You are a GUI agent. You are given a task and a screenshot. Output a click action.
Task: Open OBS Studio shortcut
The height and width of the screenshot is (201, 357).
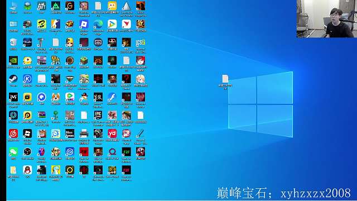tap(27, 152)
